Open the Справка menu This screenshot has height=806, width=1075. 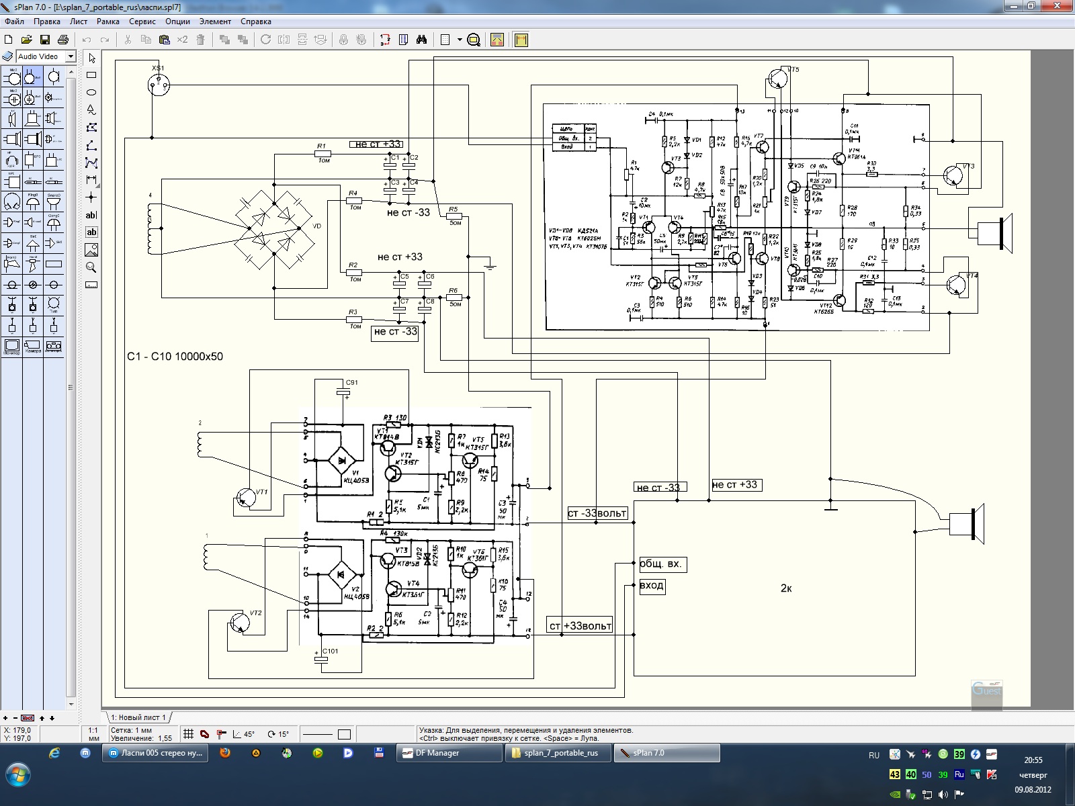[x=256, y=21]
